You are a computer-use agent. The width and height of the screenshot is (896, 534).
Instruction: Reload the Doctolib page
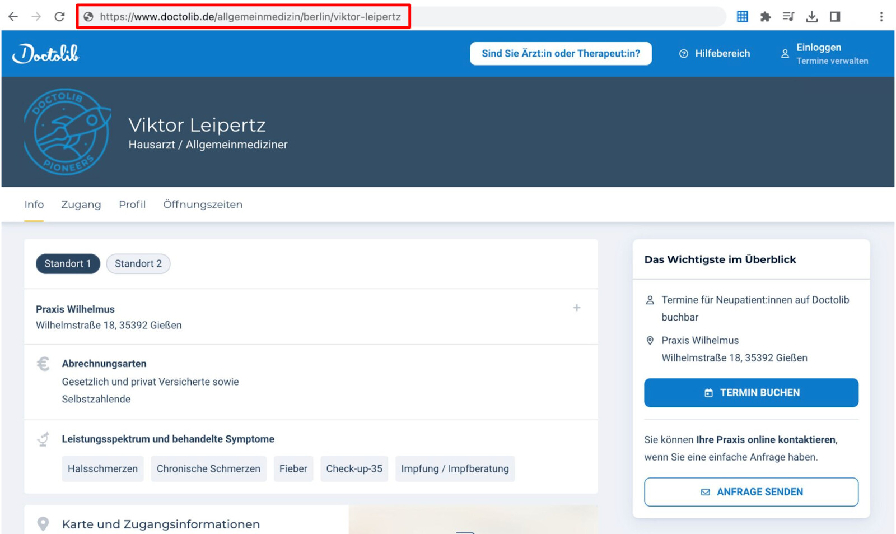point(59,17)
